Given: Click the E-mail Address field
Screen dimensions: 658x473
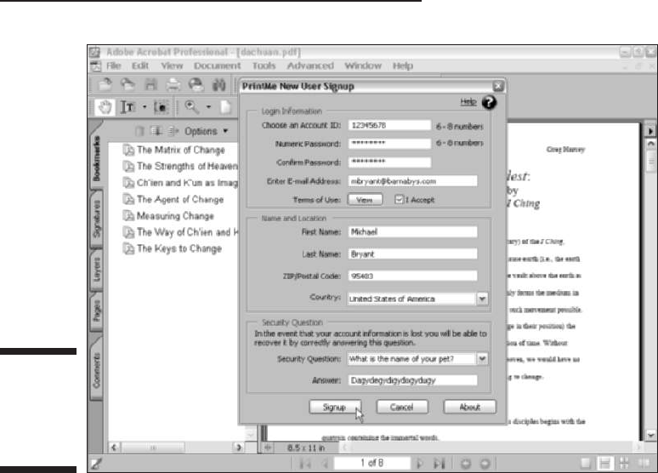Looking at the screenshot, I should click(412, 181).
